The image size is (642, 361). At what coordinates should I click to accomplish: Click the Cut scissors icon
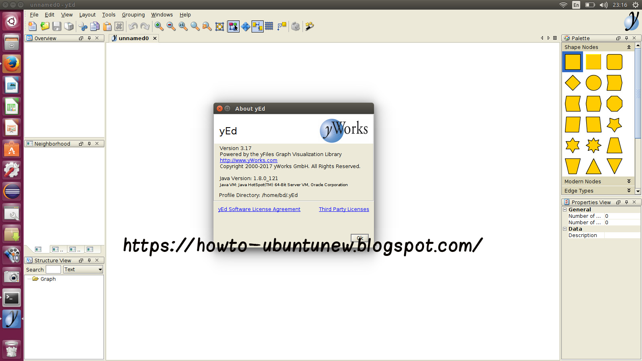pyautogui.click(x=83, y=26)
